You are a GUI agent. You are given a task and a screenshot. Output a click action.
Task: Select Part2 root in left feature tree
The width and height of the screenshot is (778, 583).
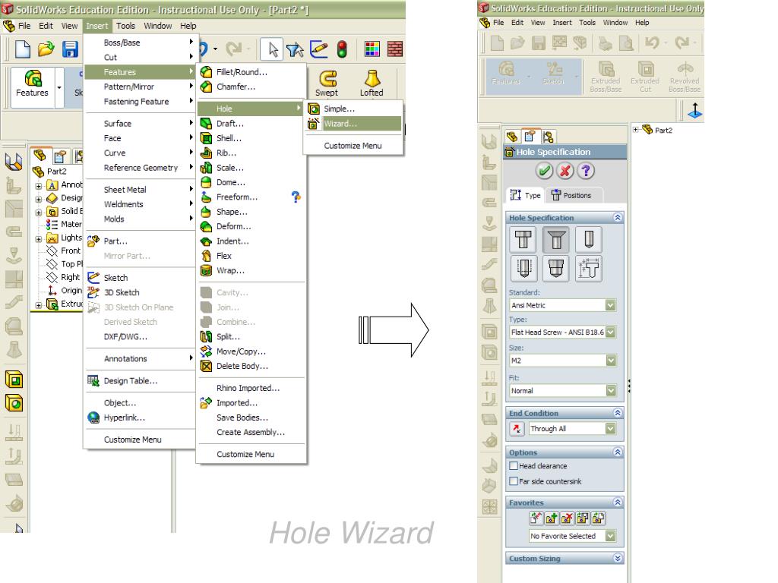pyautogui.click(x=49, y=172)
